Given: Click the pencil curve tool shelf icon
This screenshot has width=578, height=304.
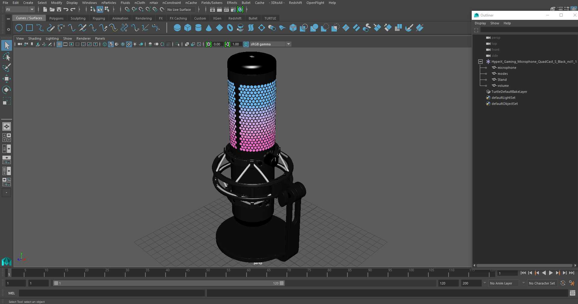Looking at the screenshot, I should tap(51, 28).
